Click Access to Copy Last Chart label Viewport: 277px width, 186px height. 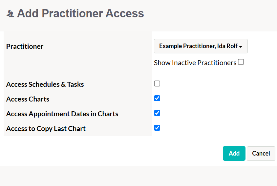46,129
